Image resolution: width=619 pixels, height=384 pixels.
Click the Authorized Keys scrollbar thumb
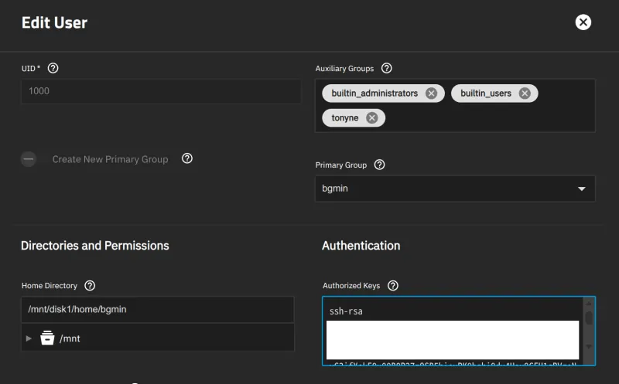pos(589,318)
